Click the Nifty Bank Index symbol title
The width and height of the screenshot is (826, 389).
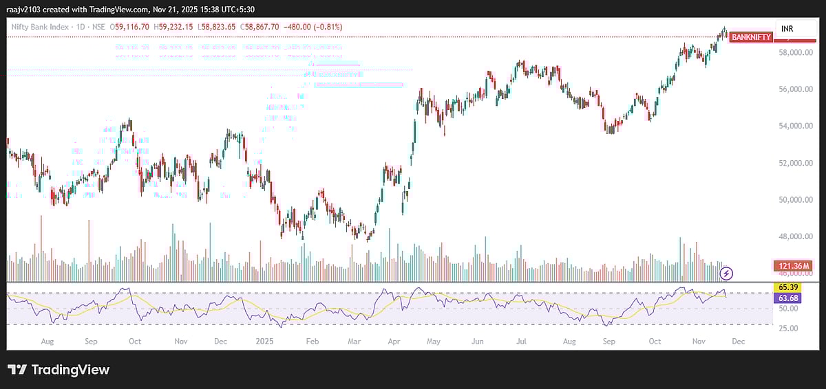click(x=40, y=27)
